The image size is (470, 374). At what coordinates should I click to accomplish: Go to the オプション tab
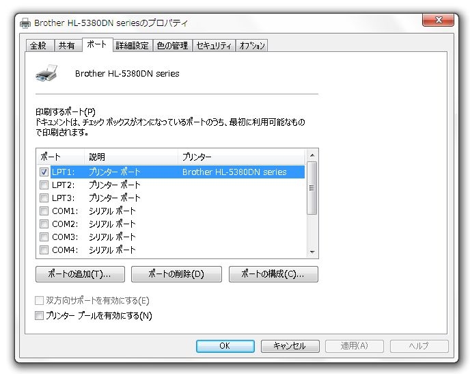click(252, 46)
